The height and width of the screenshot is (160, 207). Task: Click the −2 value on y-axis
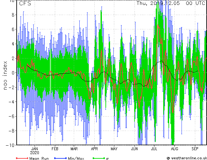pyautogui.click(x=11, y=87)
